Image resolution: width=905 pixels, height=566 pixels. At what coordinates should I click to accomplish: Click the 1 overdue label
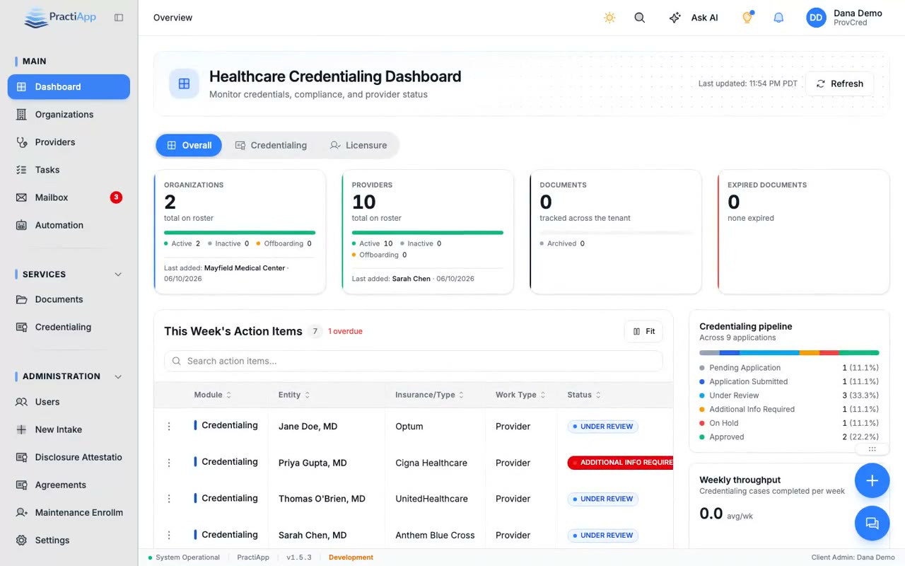[x=345, y=331]
